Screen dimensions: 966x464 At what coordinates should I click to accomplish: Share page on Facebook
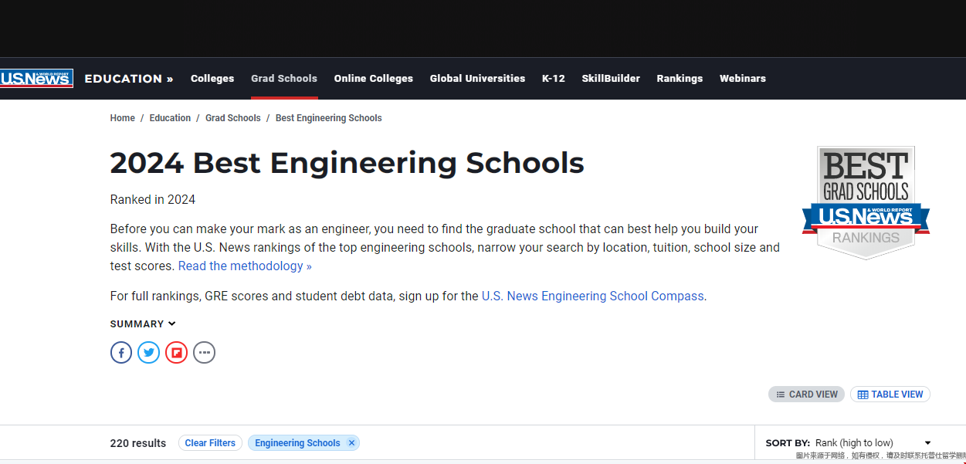[x=121, y=353]
